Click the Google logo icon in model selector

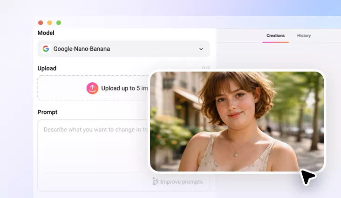(46, 49)
